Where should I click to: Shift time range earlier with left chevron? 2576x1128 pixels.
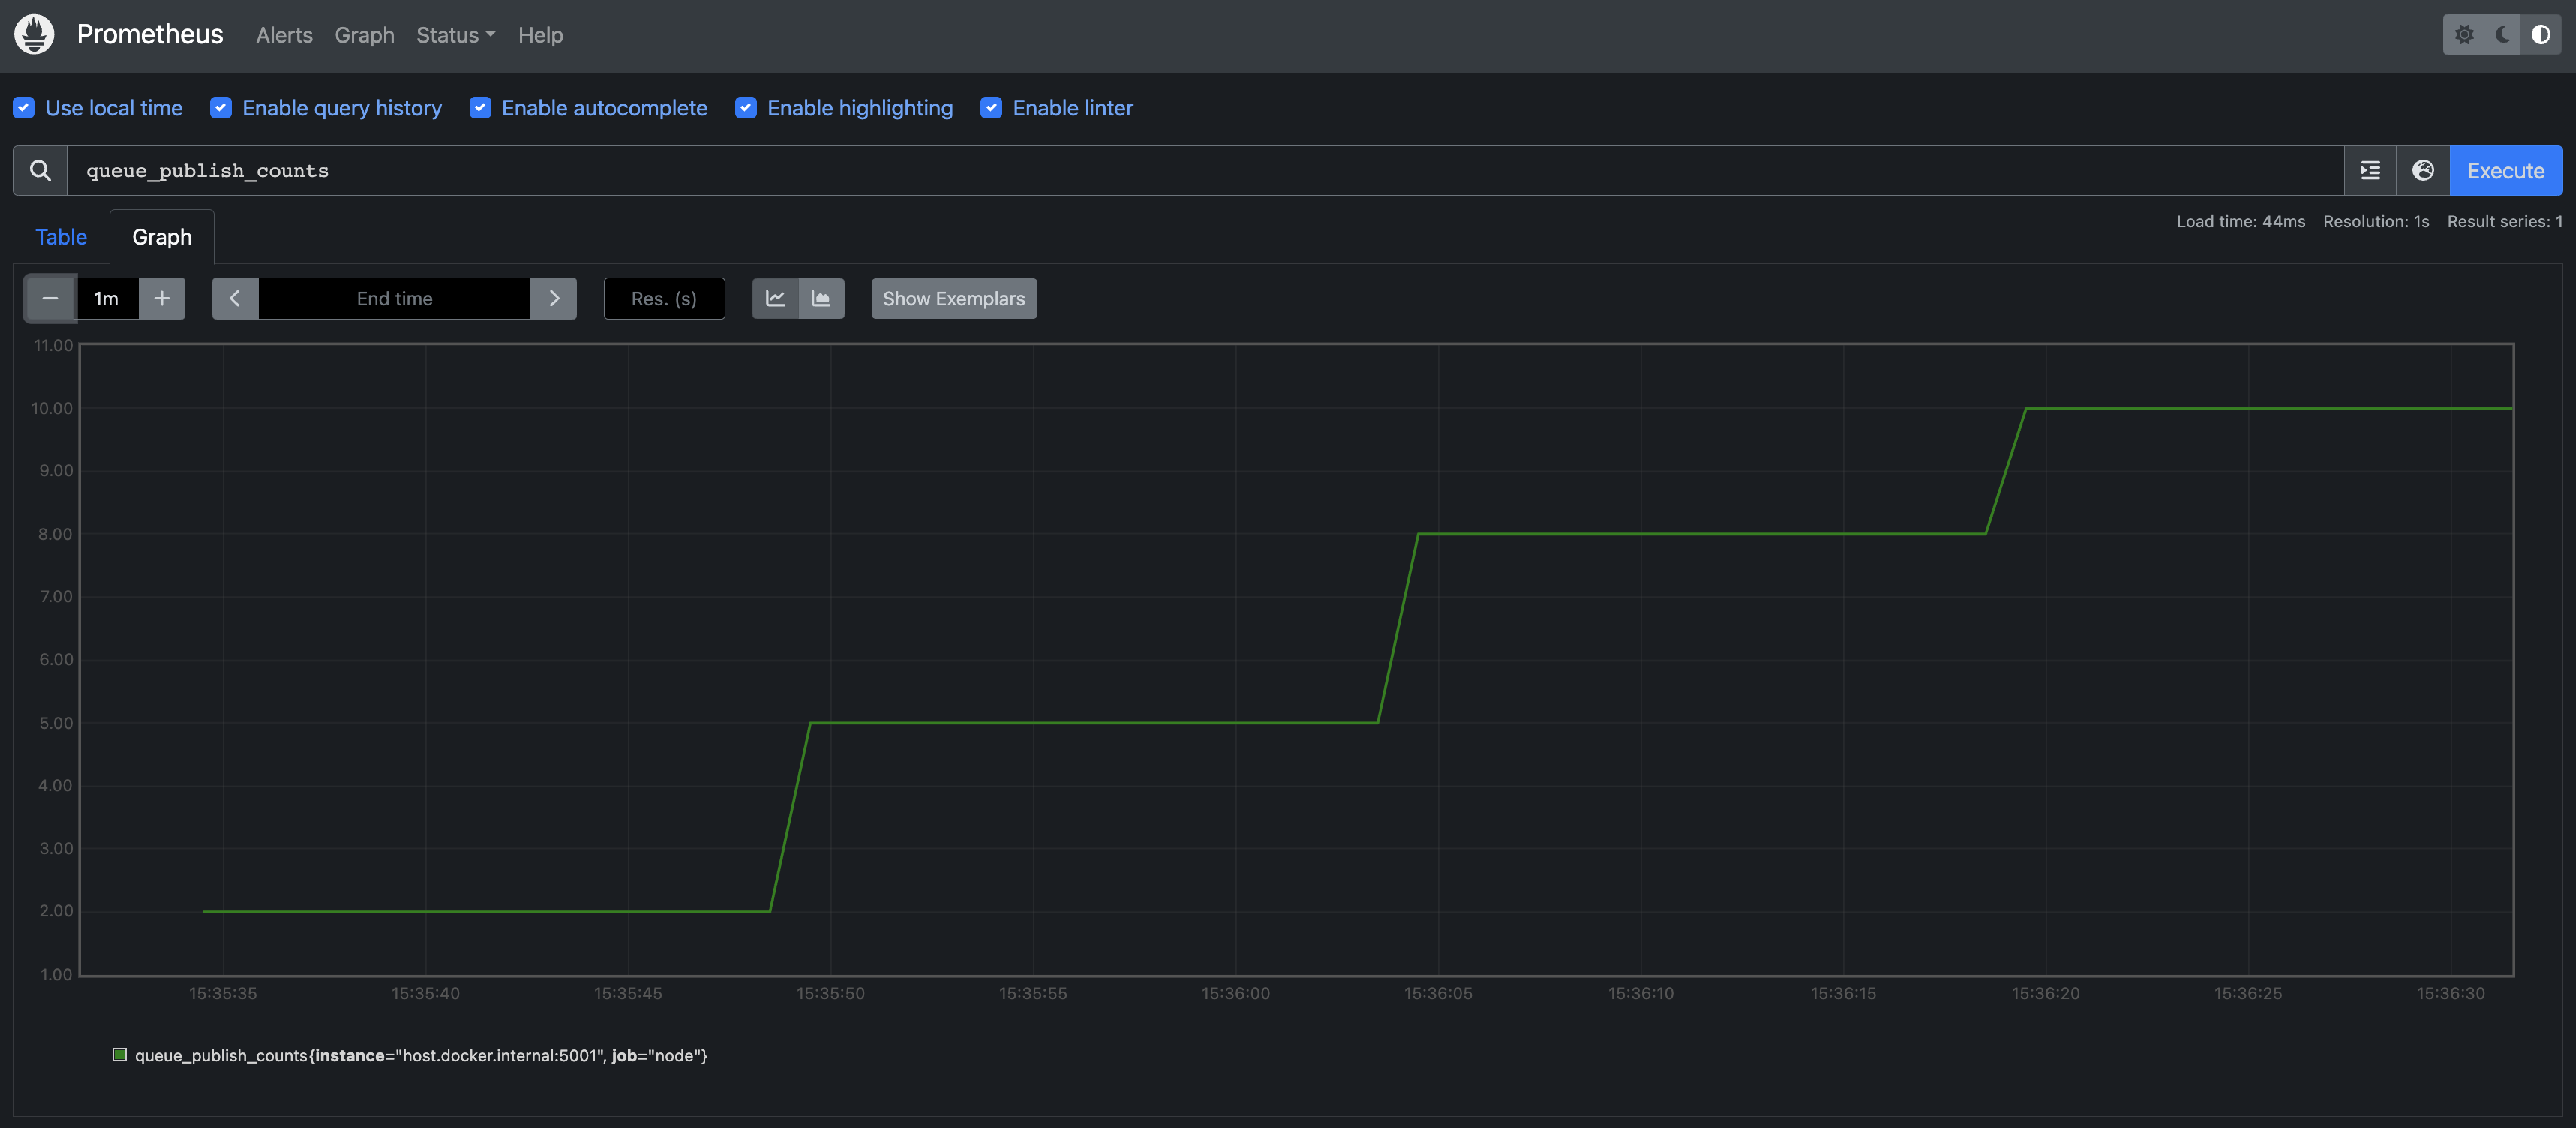(x=235, y=298)
